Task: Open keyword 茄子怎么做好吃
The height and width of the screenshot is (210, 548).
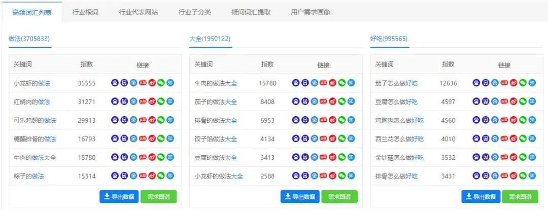Action: tap(396, 83)
